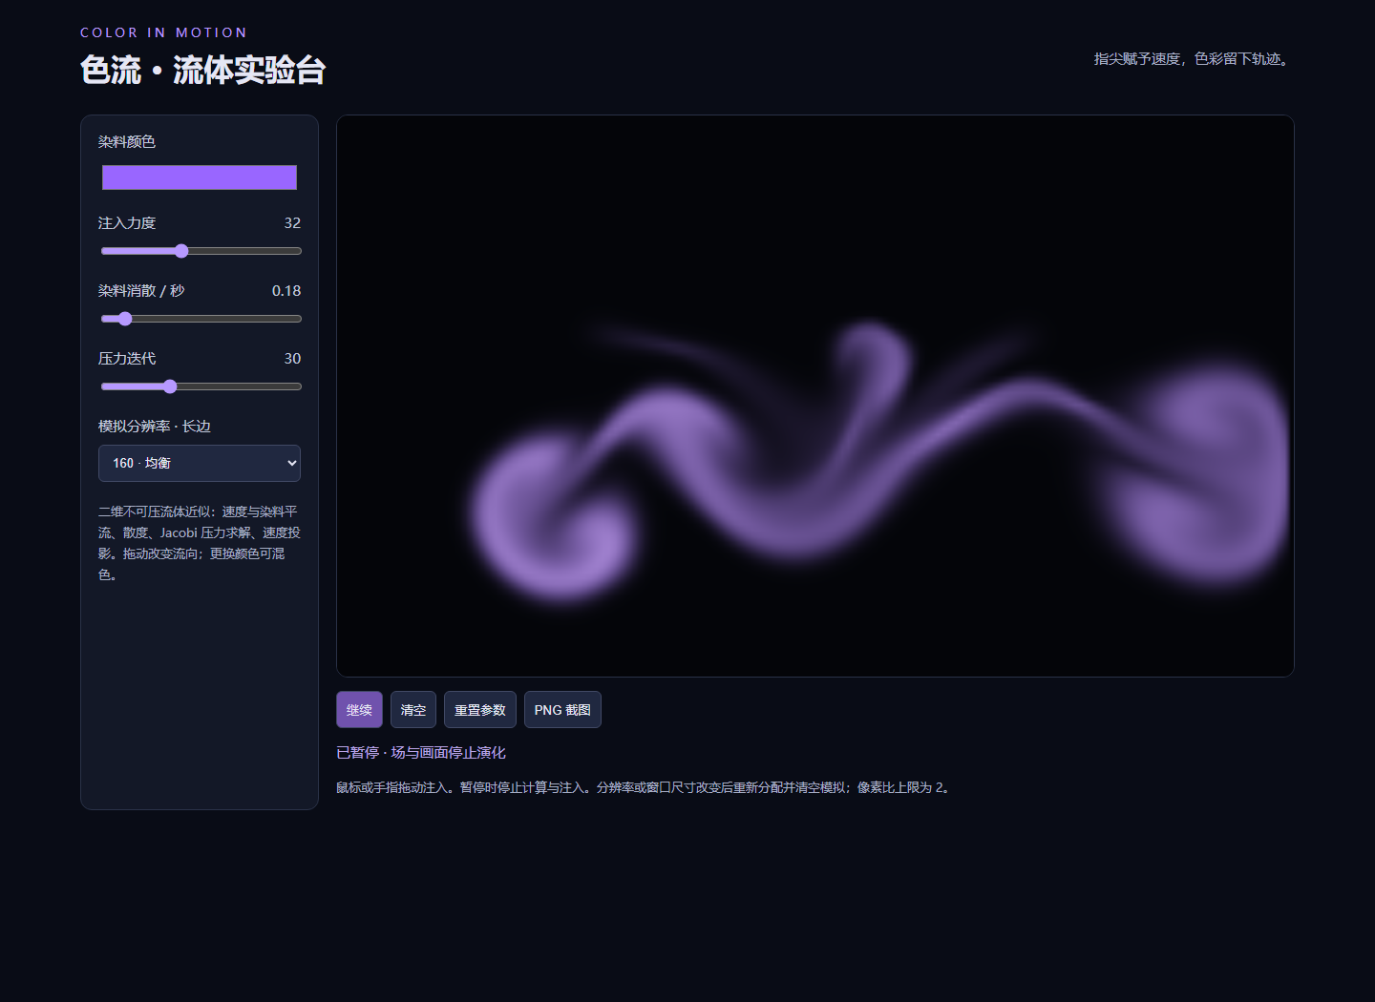This screenshot has width=1375, height=1002.
Task: Click the 压力迭代 value 30
Action: [x=292, y=359]
